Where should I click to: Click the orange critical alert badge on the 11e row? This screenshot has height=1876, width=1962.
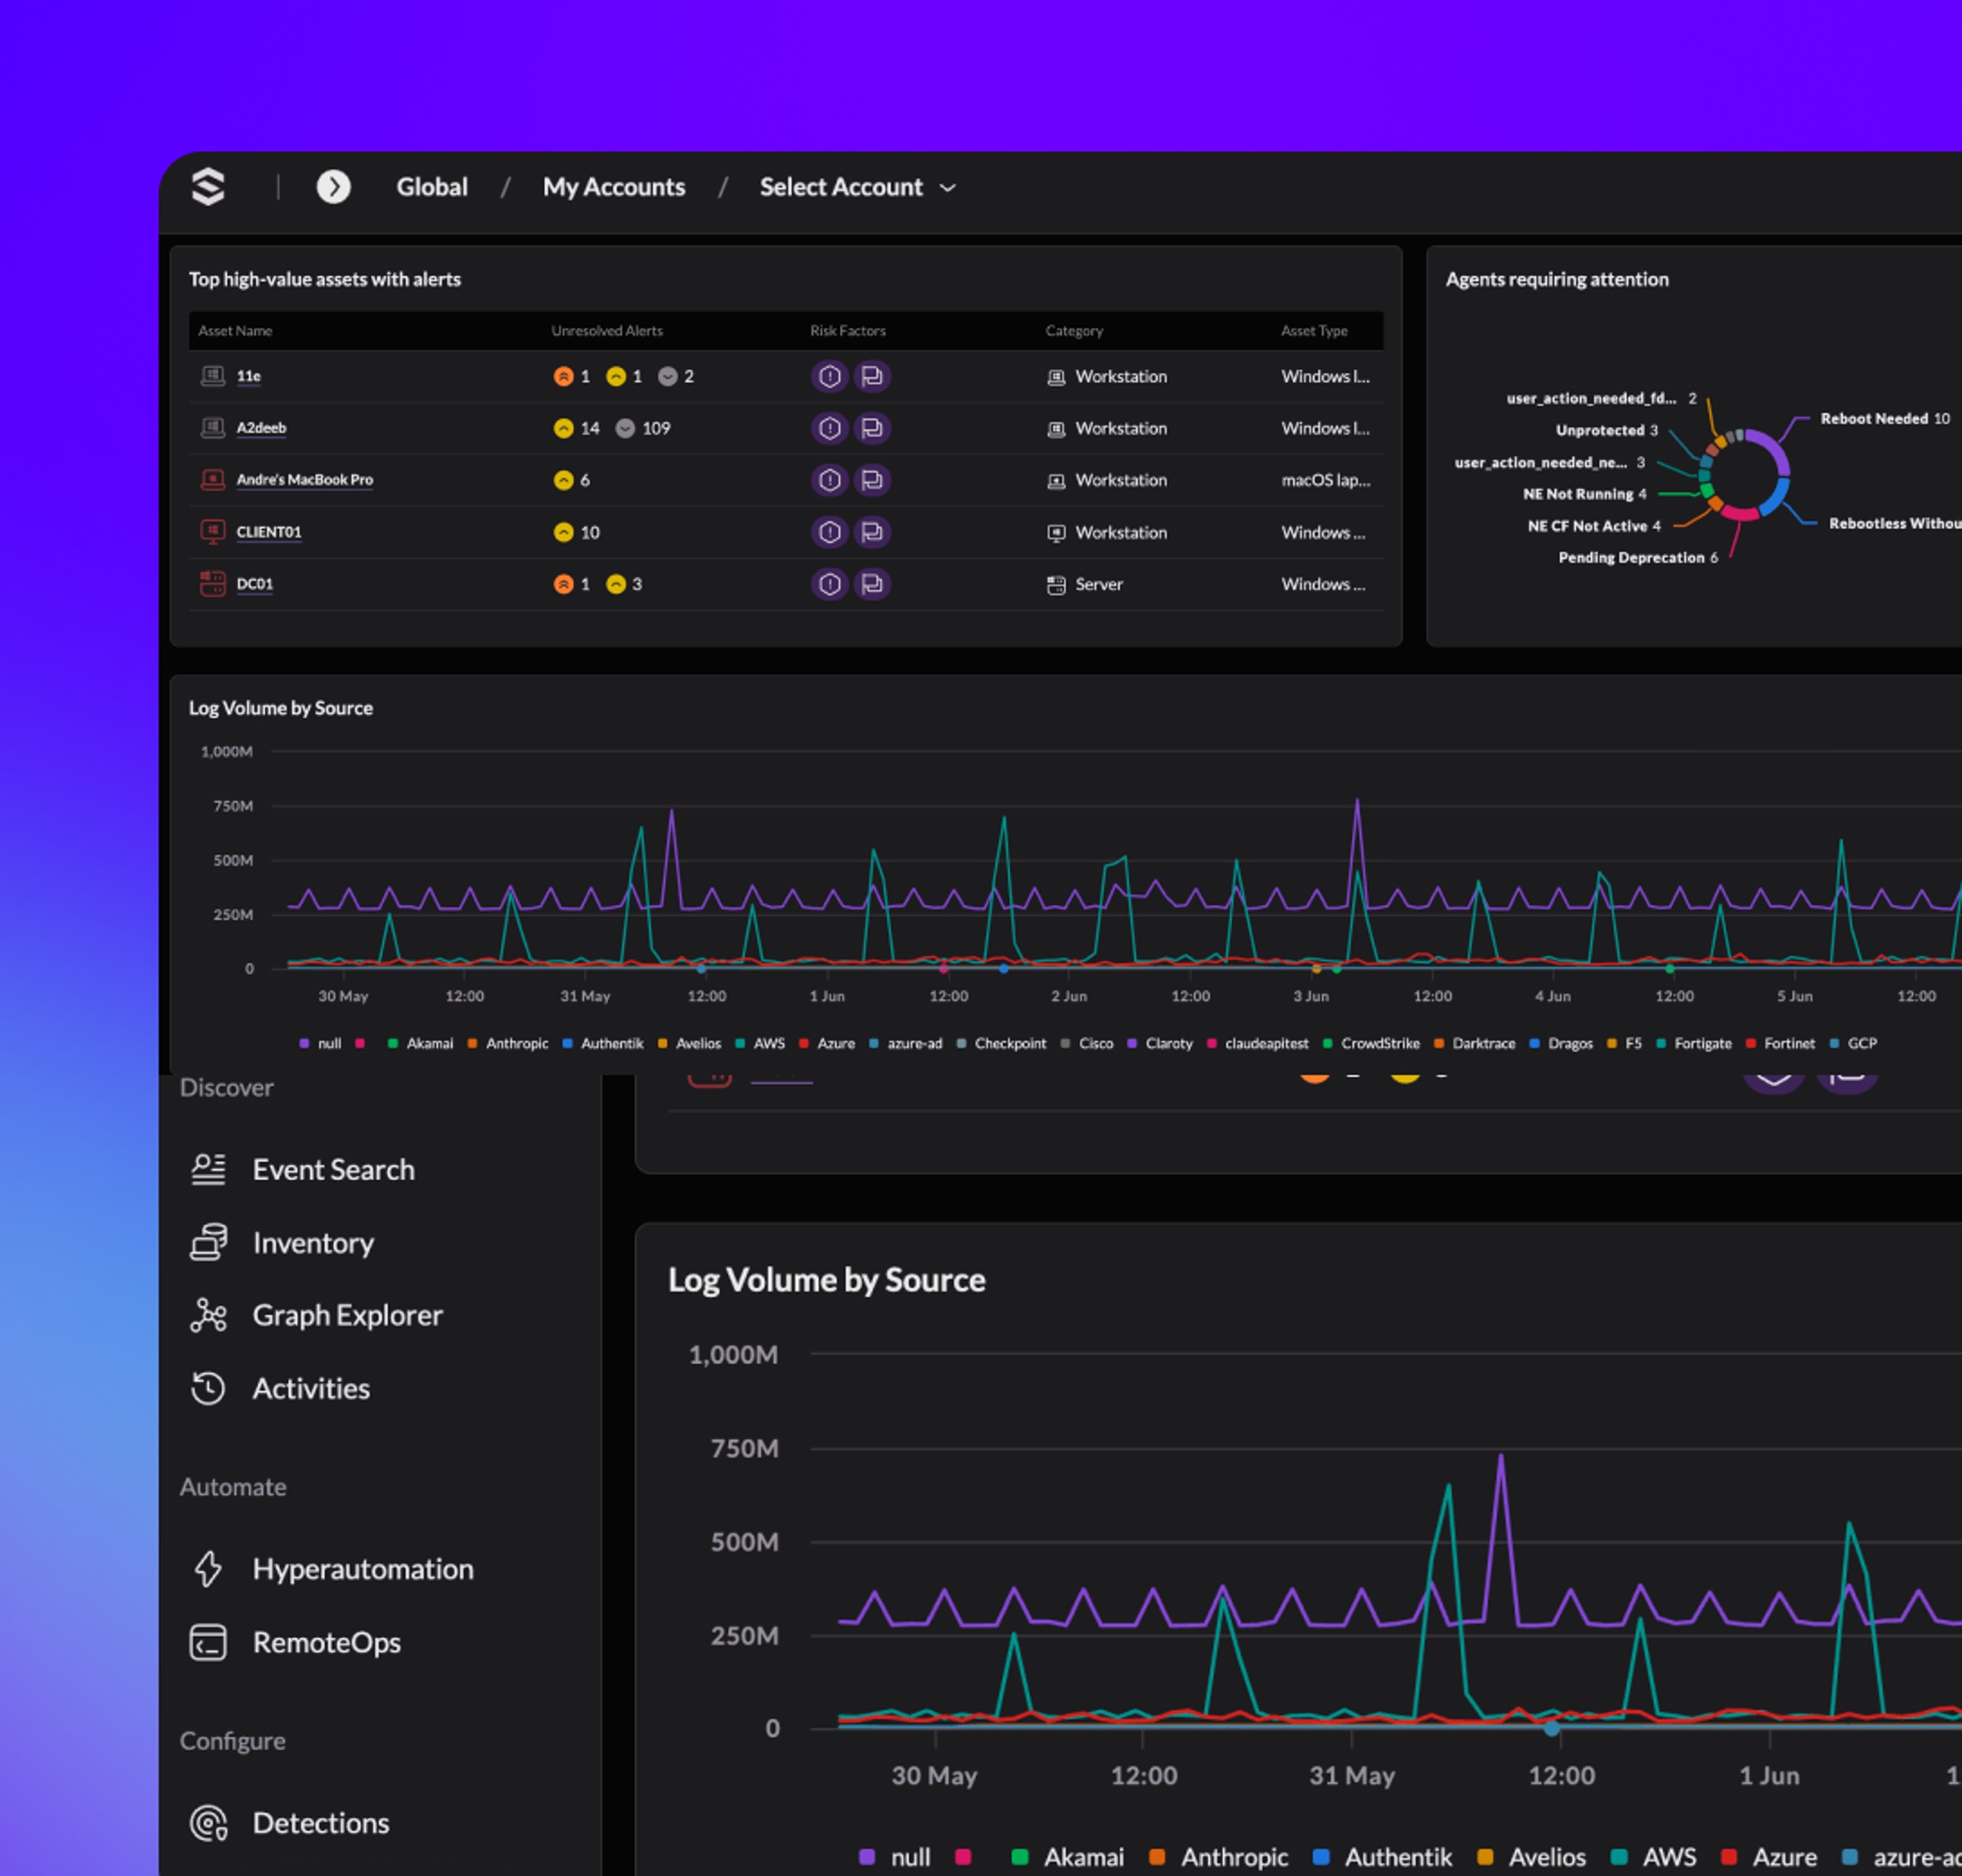click(564, 376)
